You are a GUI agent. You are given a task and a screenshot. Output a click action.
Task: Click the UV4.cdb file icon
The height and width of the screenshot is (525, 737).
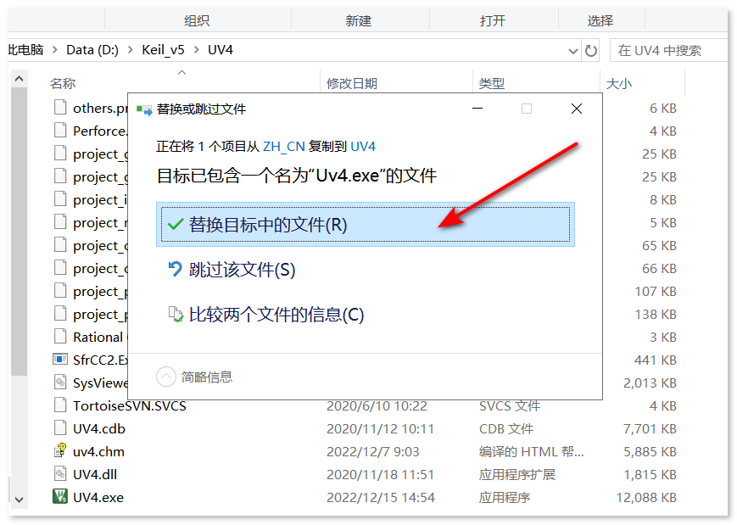click(x=60, y=428)
